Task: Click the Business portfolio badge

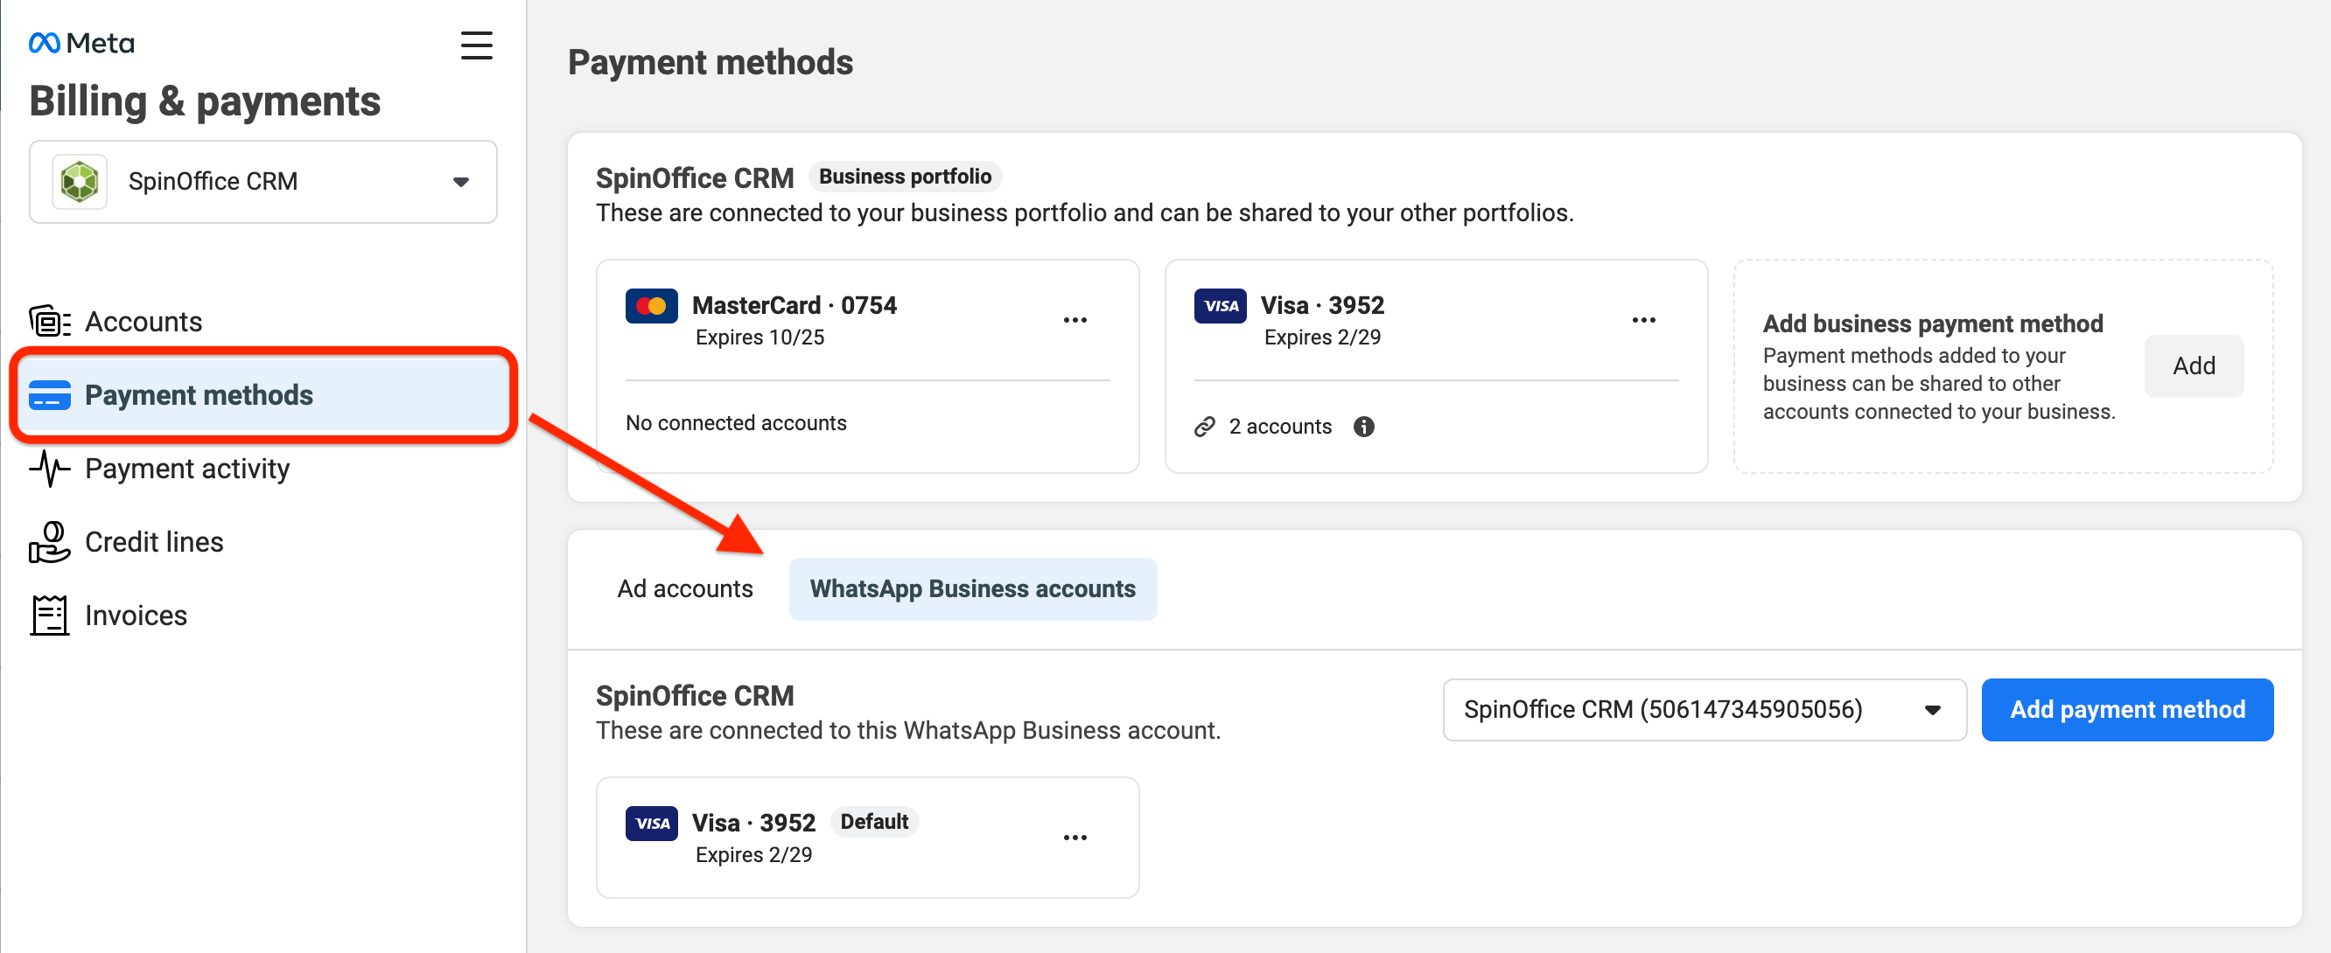Action: click(x=904, y=177)
